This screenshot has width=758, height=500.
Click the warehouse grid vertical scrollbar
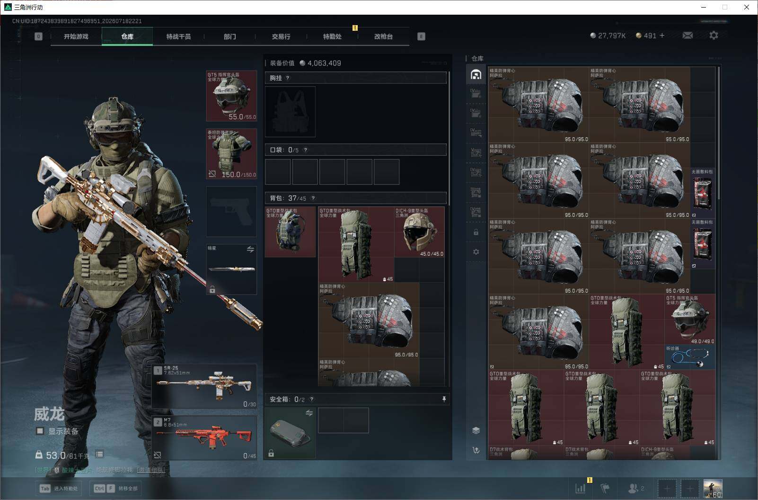tap(718, 133)
